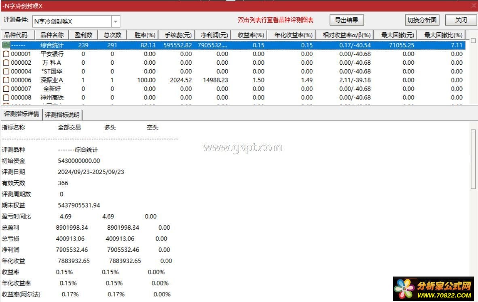Screen dimensions: 478x302
Task: Select the 深振业A row name
Action: point(52,80)
